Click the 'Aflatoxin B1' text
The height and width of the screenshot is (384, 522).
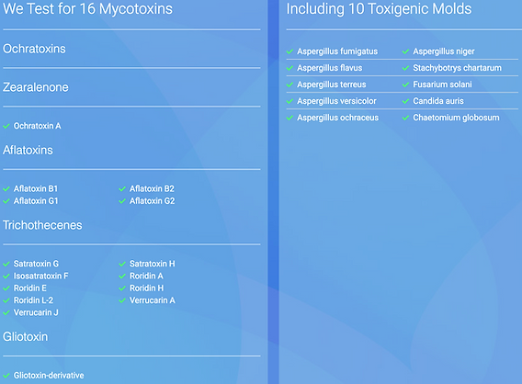coord(36,188)
